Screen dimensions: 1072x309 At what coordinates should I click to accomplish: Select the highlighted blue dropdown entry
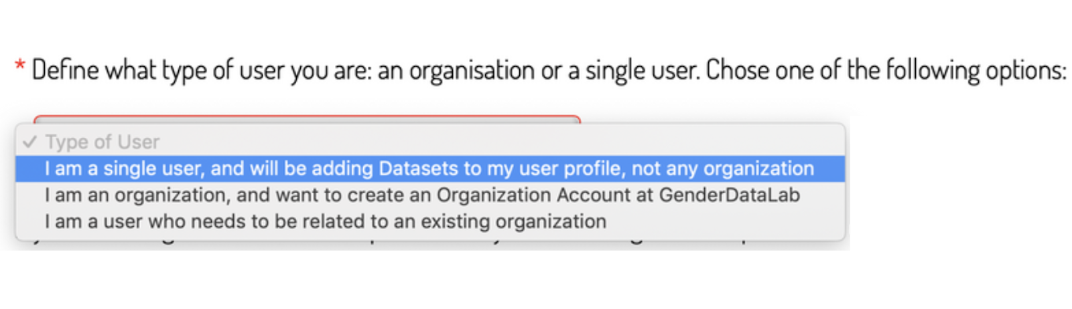[429, 169]
